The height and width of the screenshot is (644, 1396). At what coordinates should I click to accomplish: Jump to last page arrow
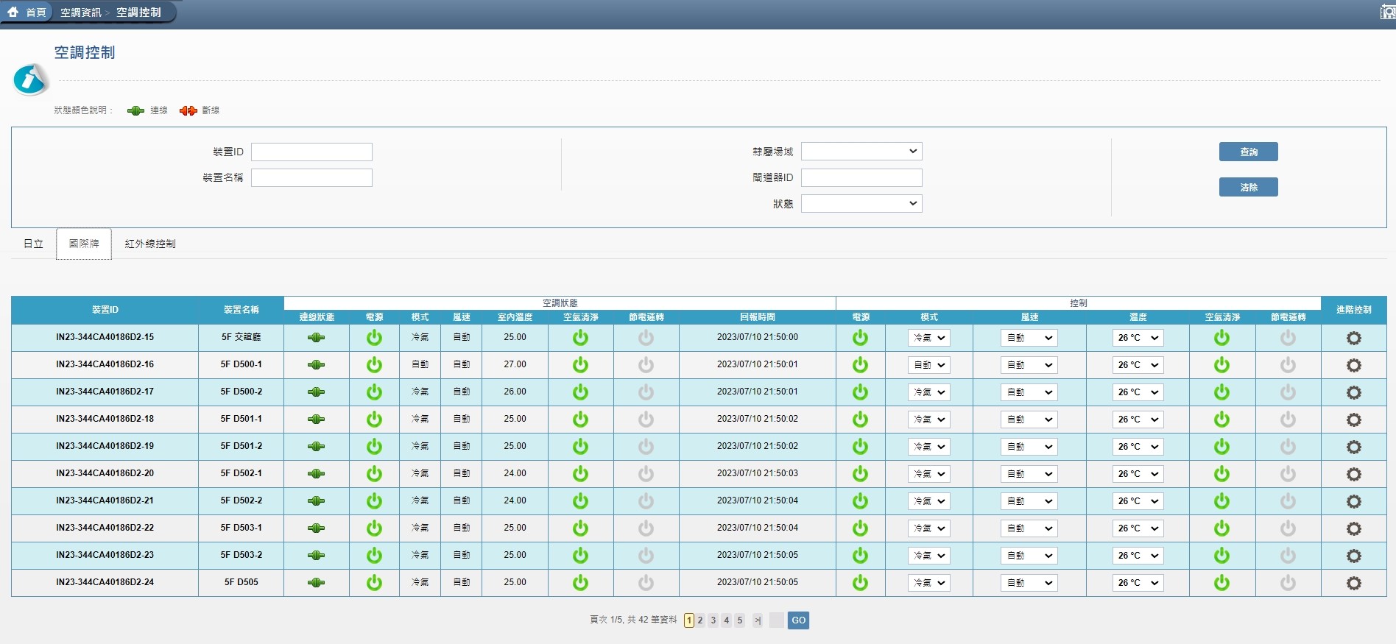point(758,620)
